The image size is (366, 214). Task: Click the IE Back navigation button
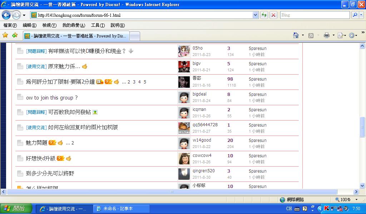coord(6,15)
